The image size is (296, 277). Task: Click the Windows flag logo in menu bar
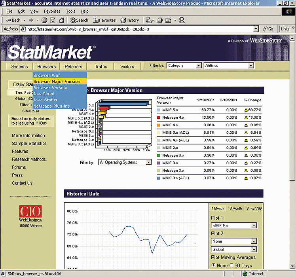point(288,11)
